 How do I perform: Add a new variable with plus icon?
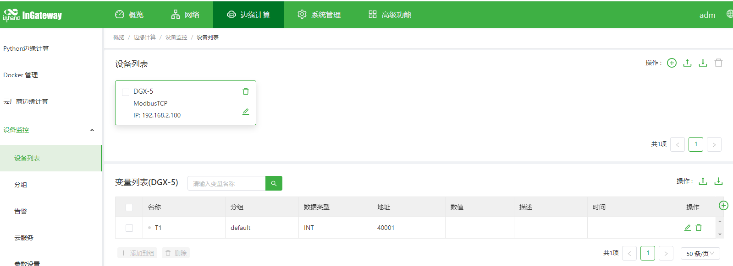click(x=723, y=206)
